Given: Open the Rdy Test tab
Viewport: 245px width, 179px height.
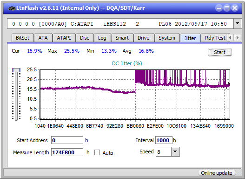Looking at the screenshot, I should click(x=215, y=38).
